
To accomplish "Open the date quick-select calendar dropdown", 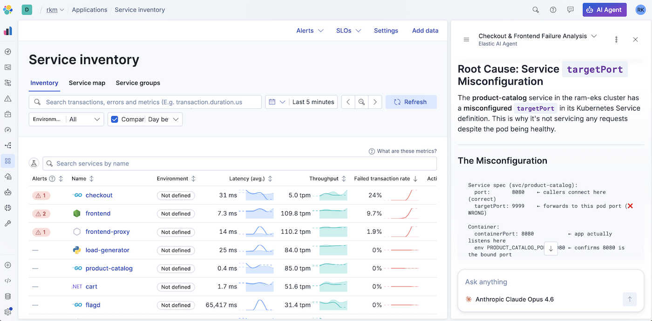I will 277,102.
